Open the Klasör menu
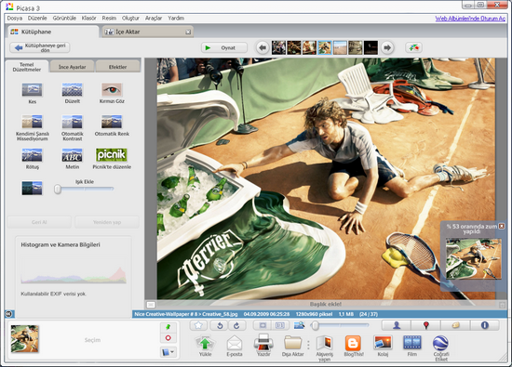The height and width of the screenshot is (367, 512). tap(88, 19)
